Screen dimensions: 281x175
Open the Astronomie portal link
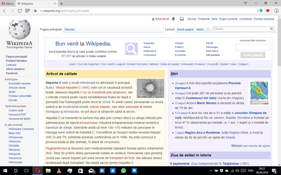pyautogui.click(x=150, y=55)
